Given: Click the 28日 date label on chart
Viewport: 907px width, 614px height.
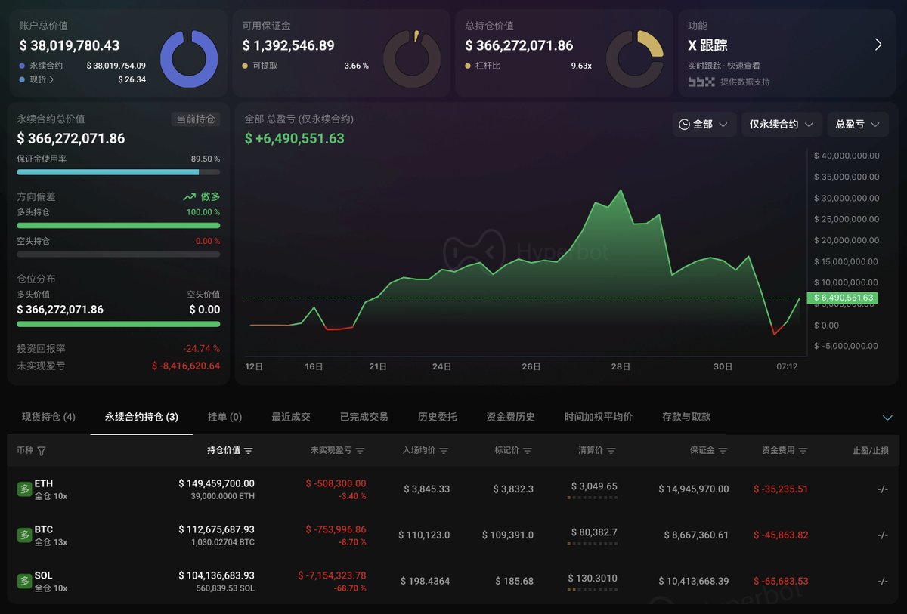Looking at the screenshot, I should [621, 366].
